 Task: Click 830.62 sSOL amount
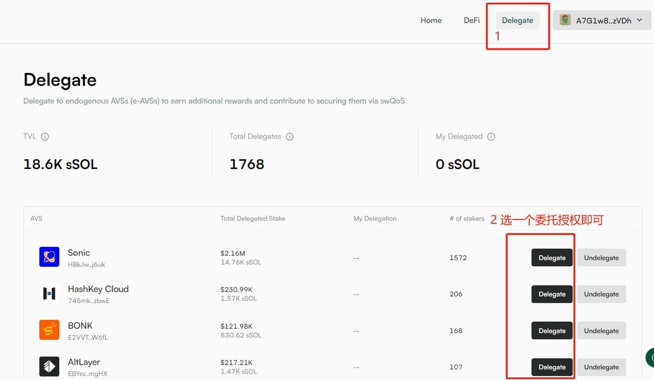point(241,335)
